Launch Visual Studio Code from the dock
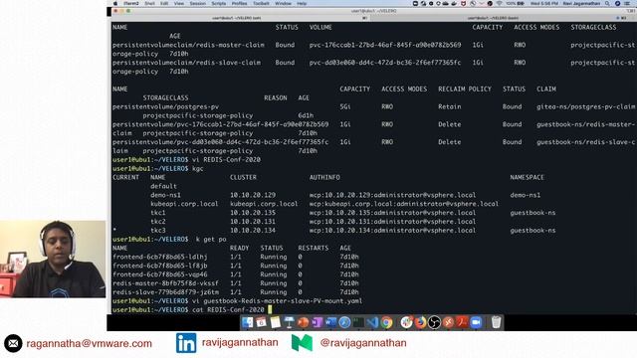The image size is (637, 358). (x=372, y=322)
